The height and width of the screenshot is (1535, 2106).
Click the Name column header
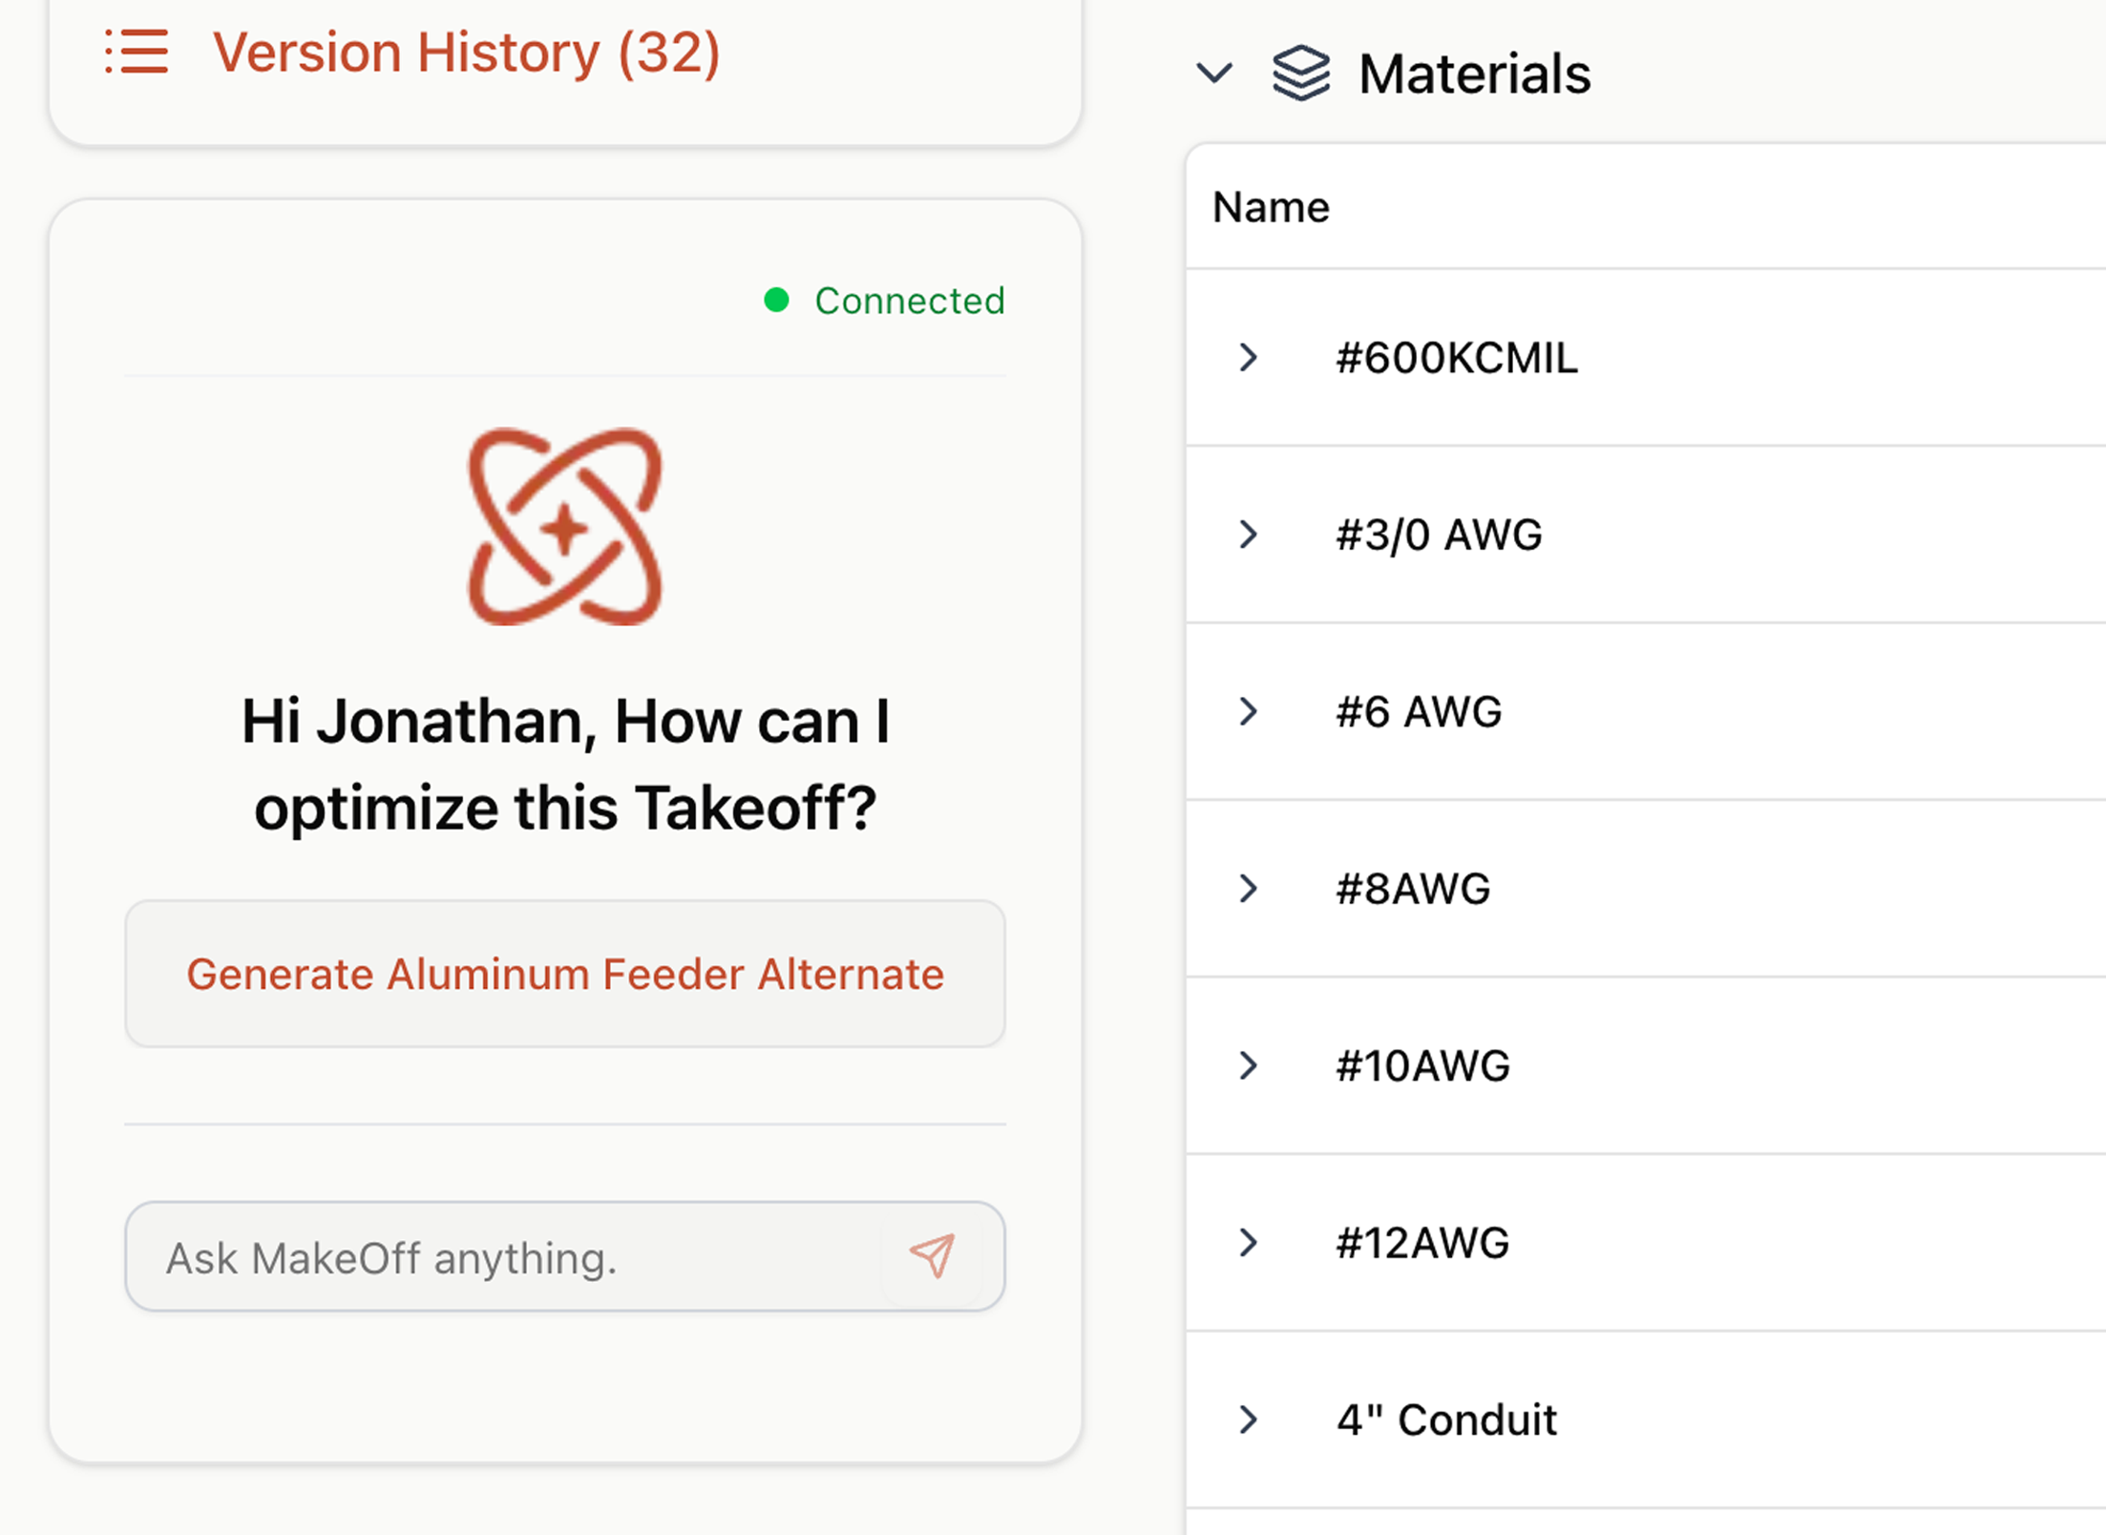1271,207
